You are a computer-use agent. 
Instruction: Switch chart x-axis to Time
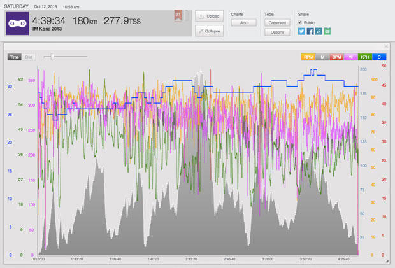coord(14,57)
